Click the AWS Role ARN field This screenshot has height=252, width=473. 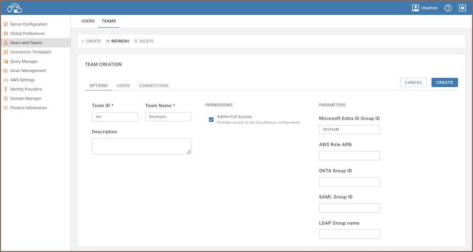pyautogui.click(x=349, y=156)
